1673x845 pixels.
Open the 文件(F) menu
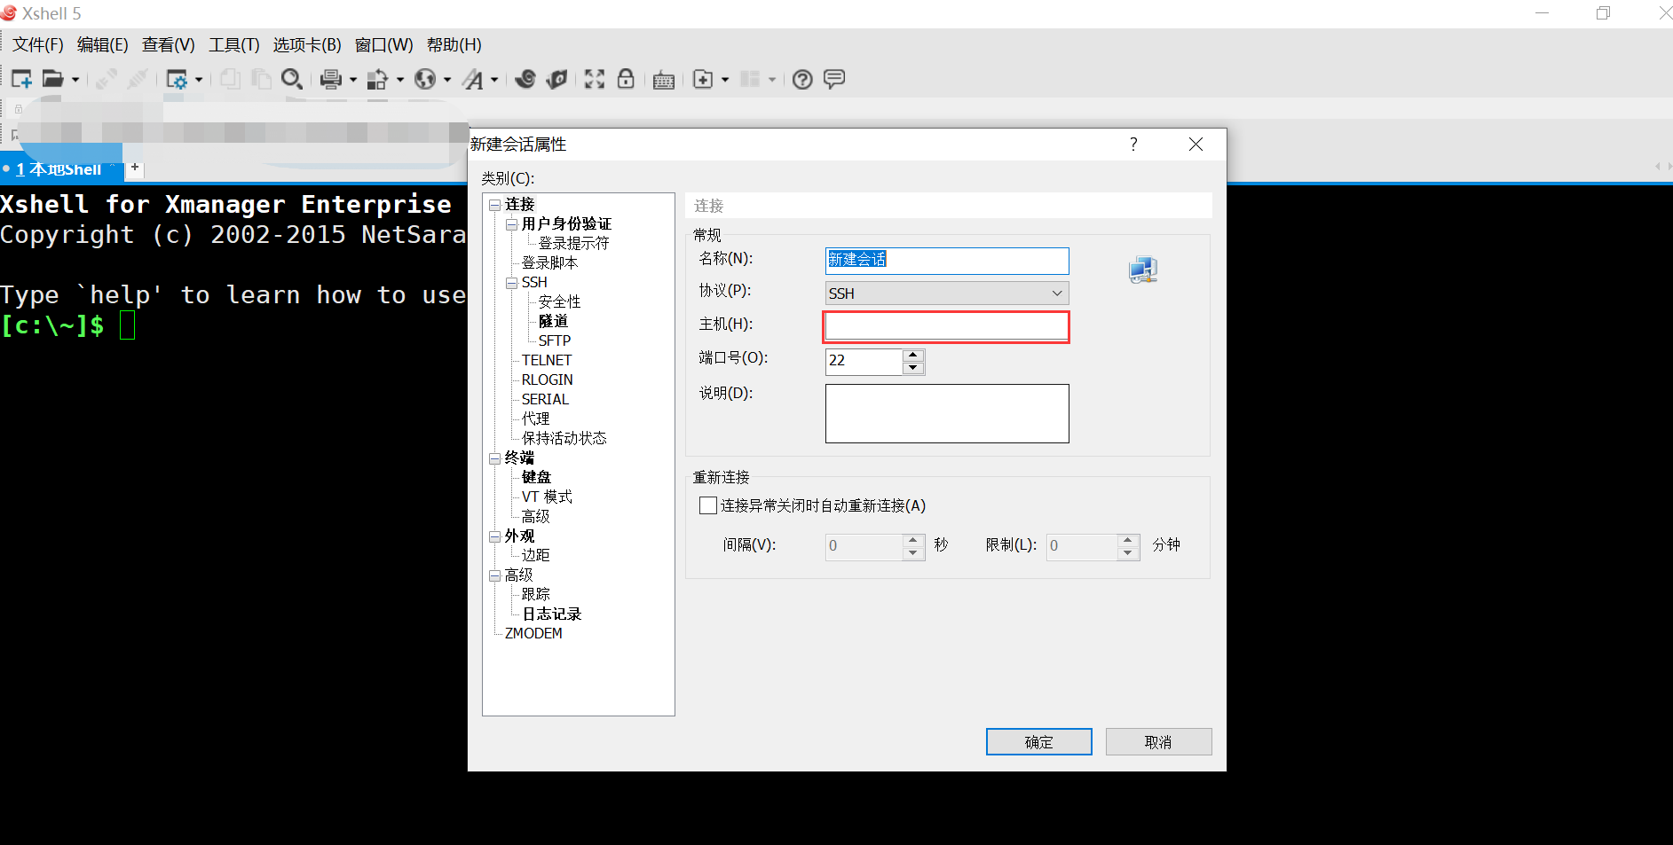point(37,45)
